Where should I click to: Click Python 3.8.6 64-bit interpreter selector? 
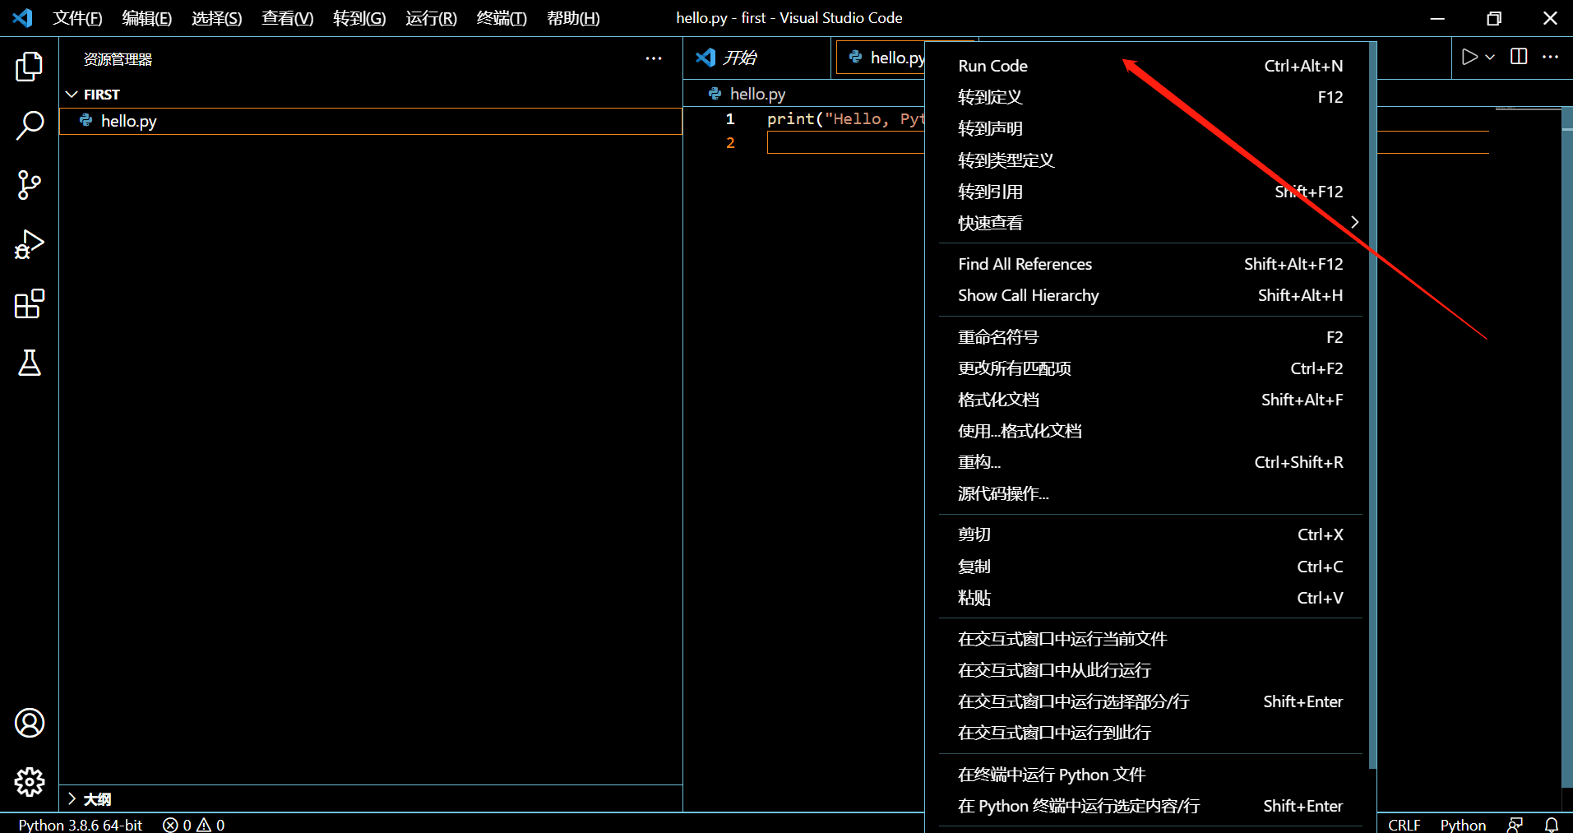[80, 824]
